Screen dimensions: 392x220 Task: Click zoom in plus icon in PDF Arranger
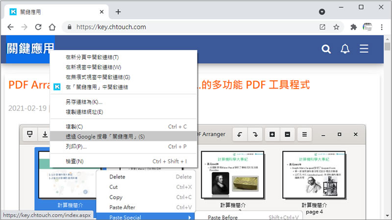point(272,134)
